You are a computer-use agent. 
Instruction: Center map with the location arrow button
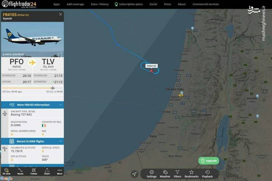(135, 174)
